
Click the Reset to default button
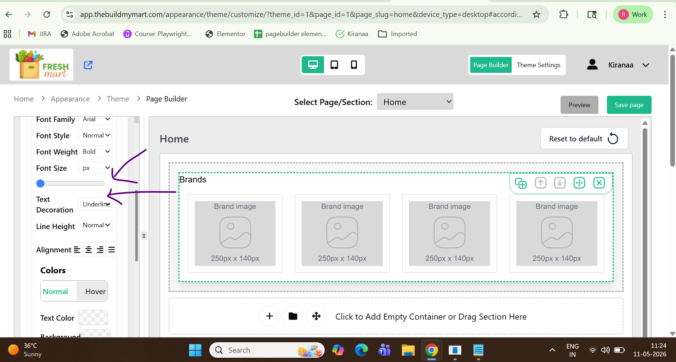[584, 139]
